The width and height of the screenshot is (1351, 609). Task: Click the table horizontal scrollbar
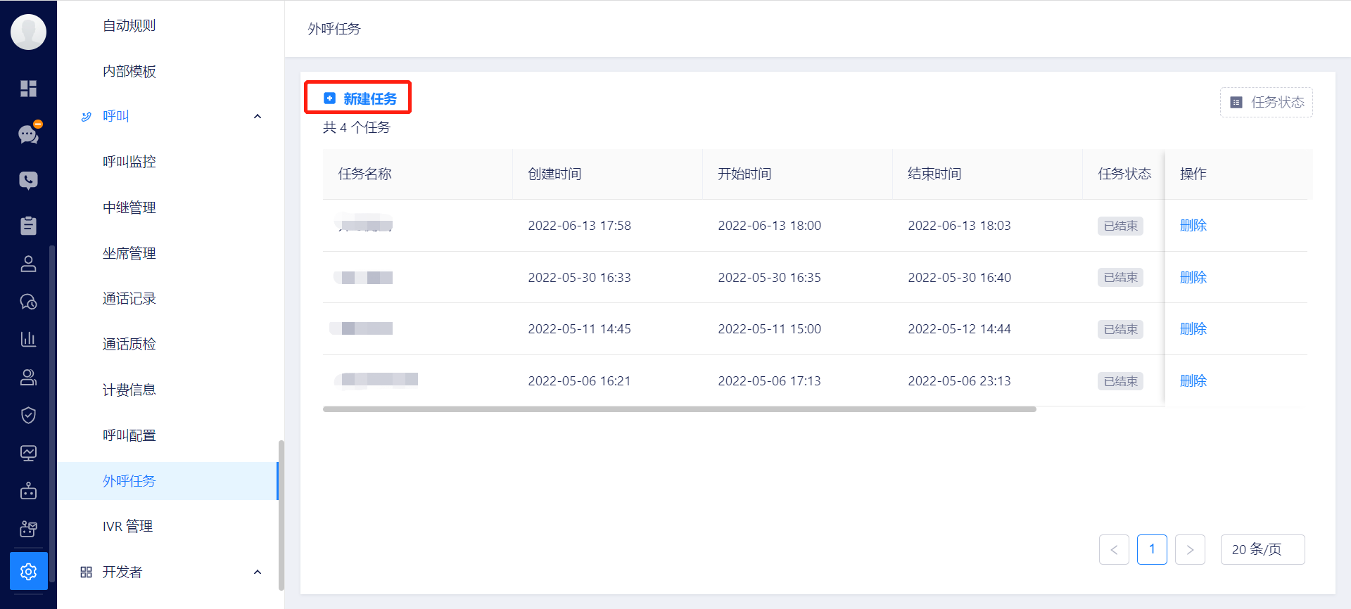click(x=680, y=409)
